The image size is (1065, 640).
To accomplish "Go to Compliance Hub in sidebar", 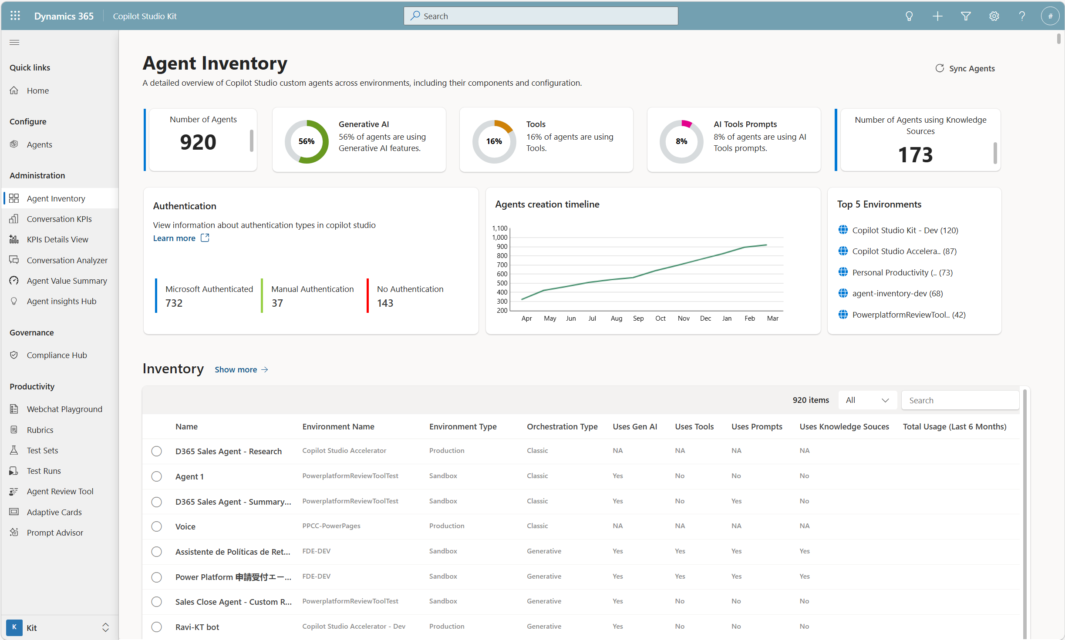I will pos(57,355).
